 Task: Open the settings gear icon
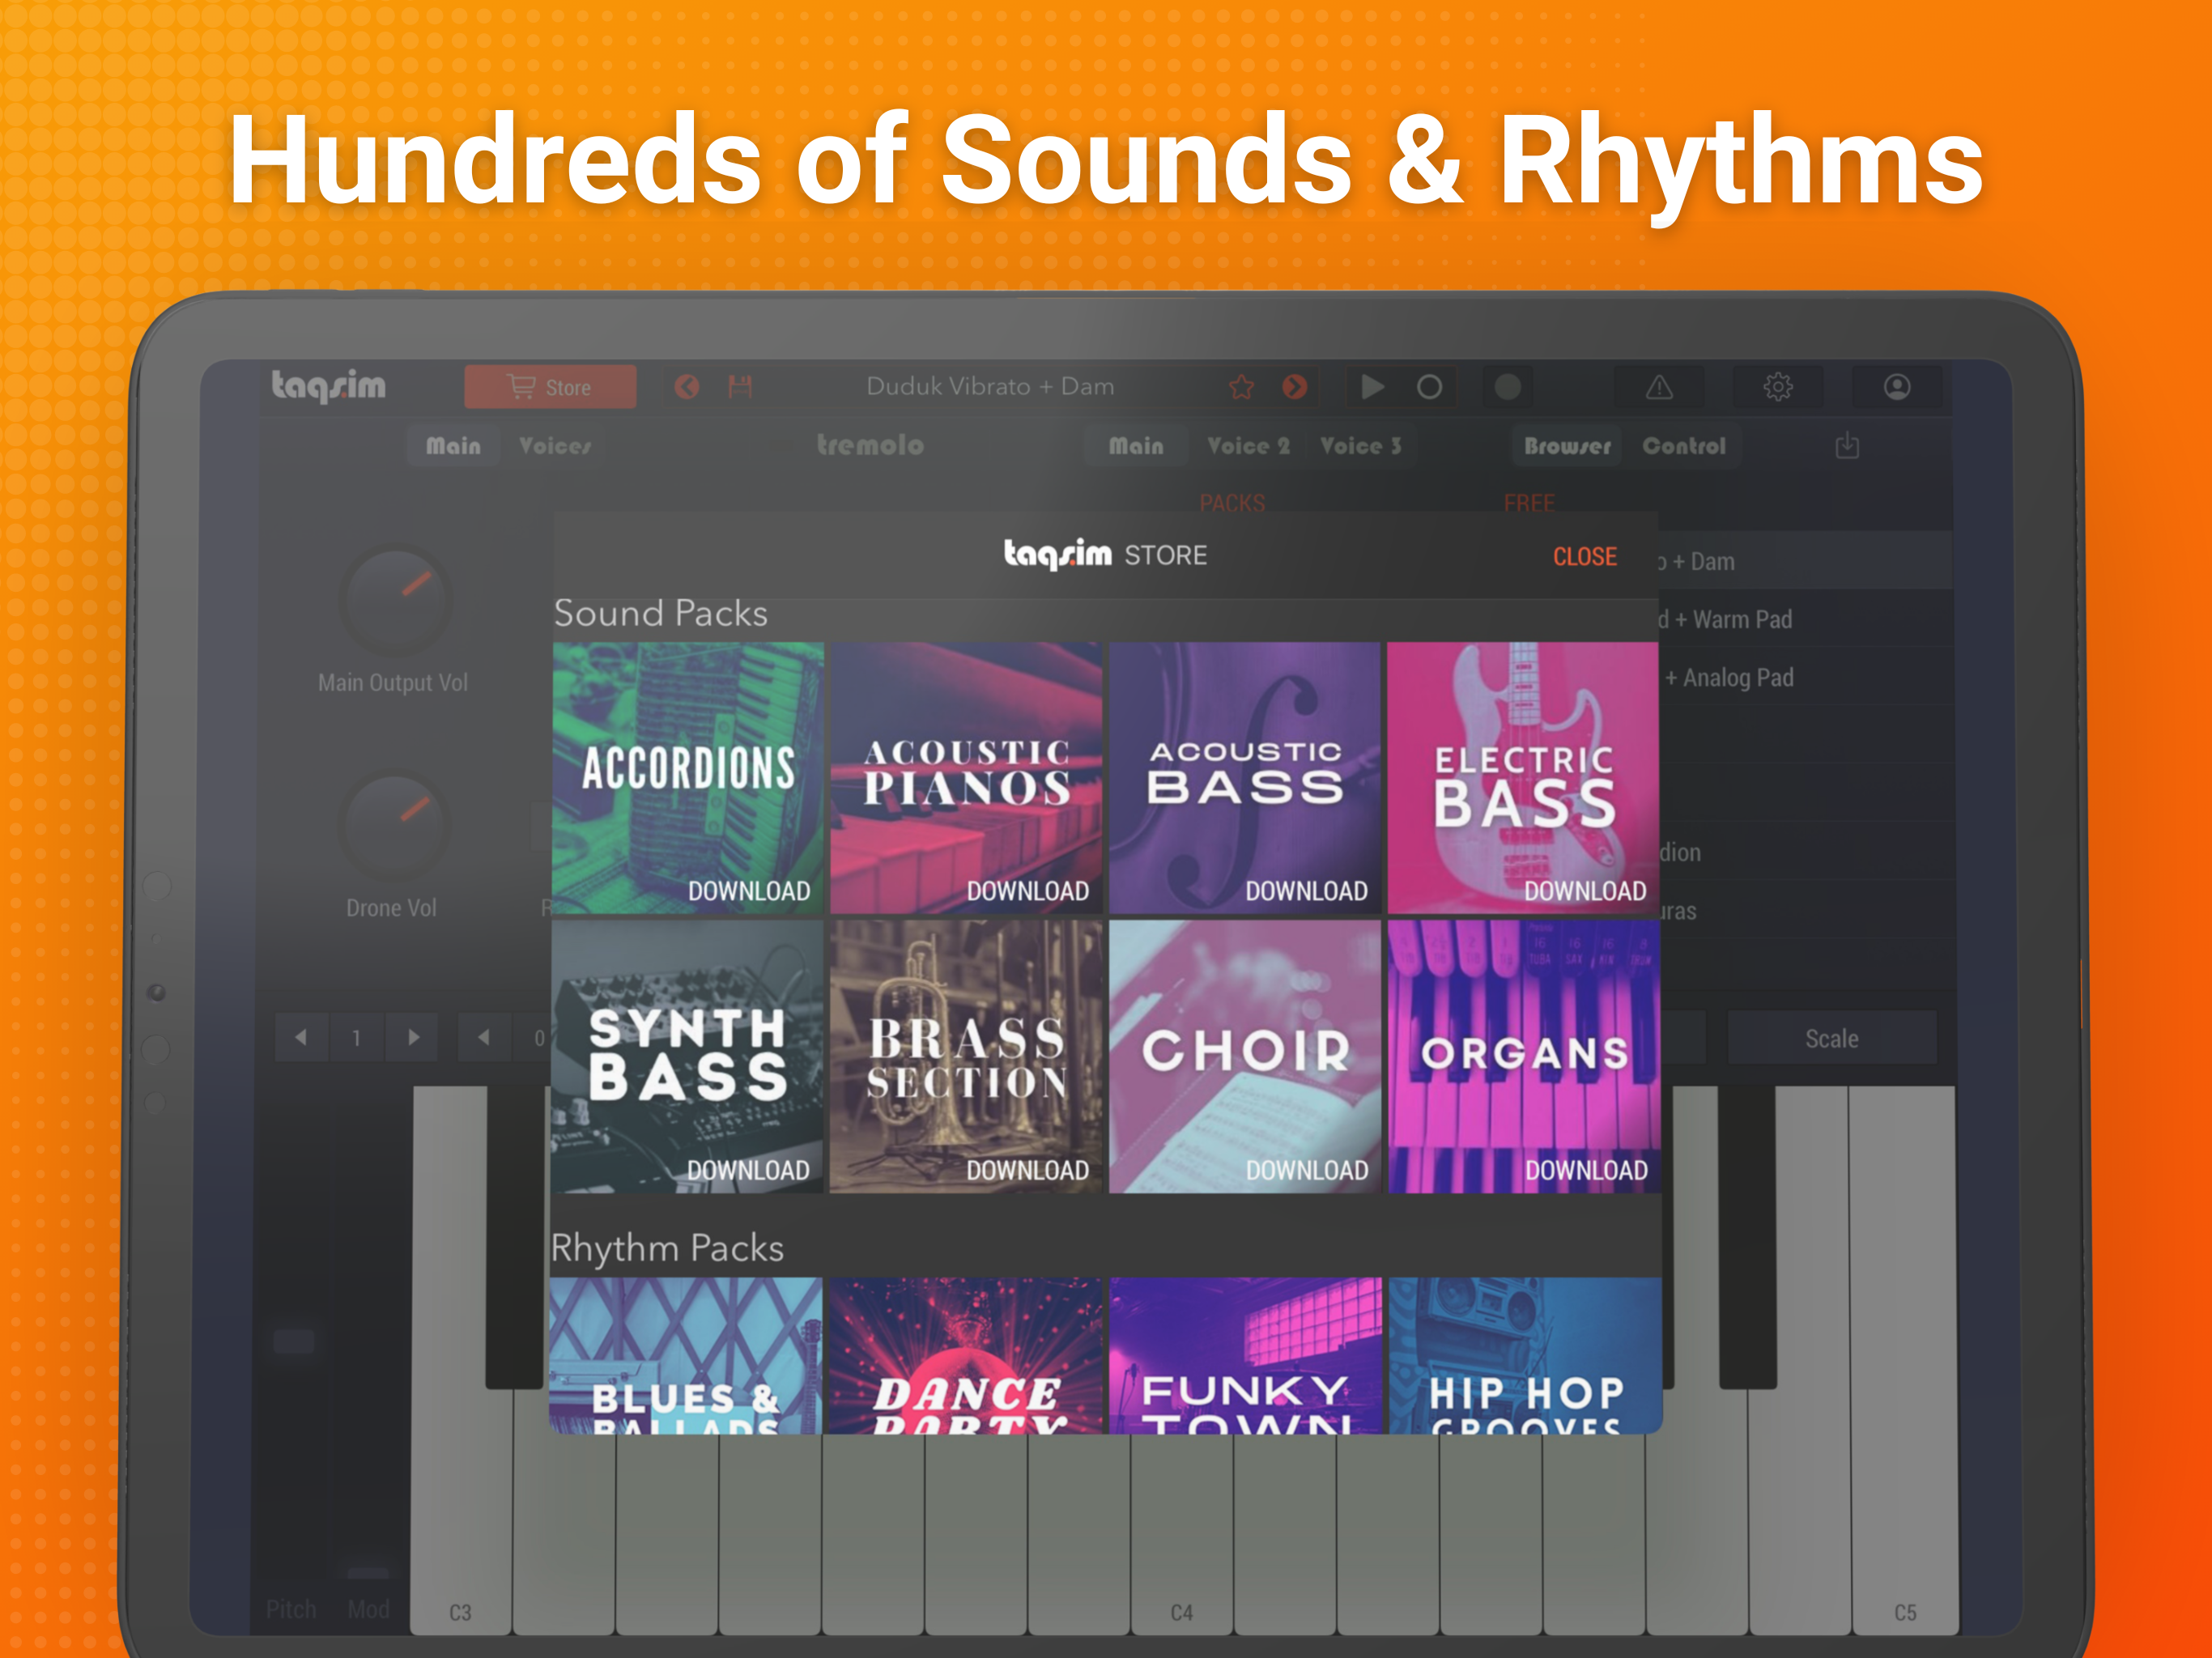tap(1777, 387)
